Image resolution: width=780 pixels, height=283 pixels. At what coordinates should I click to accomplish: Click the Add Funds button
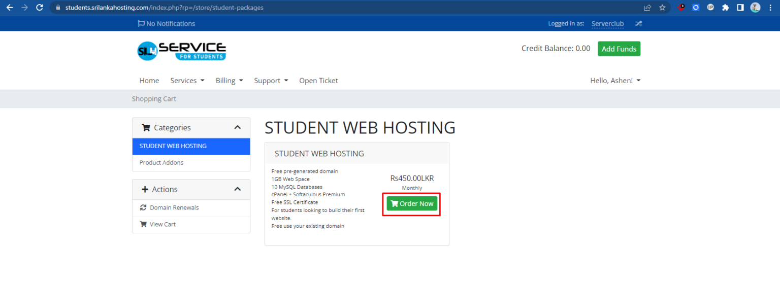click(x=619, y=49)
